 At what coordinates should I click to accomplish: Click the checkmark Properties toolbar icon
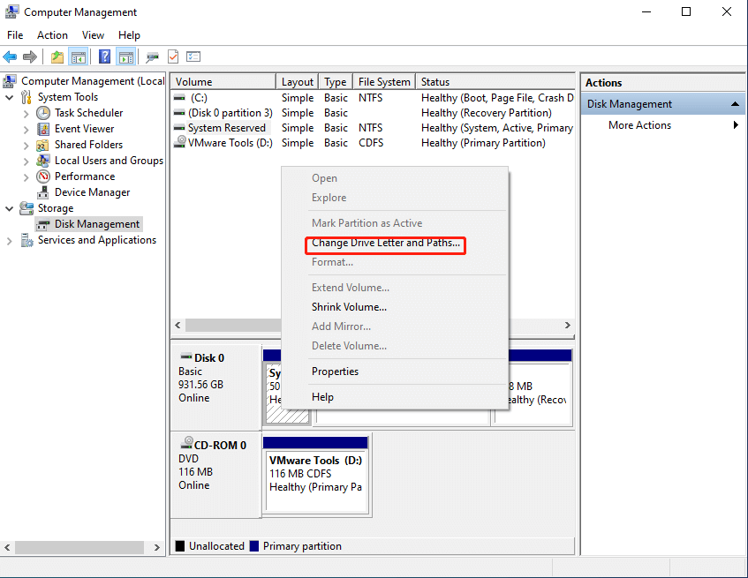[173, 56]
